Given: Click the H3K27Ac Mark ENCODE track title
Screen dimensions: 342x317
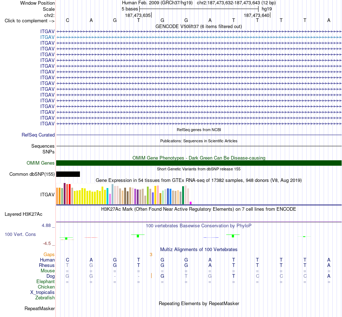Looking at the screenshot, I should tap(199, 209).
